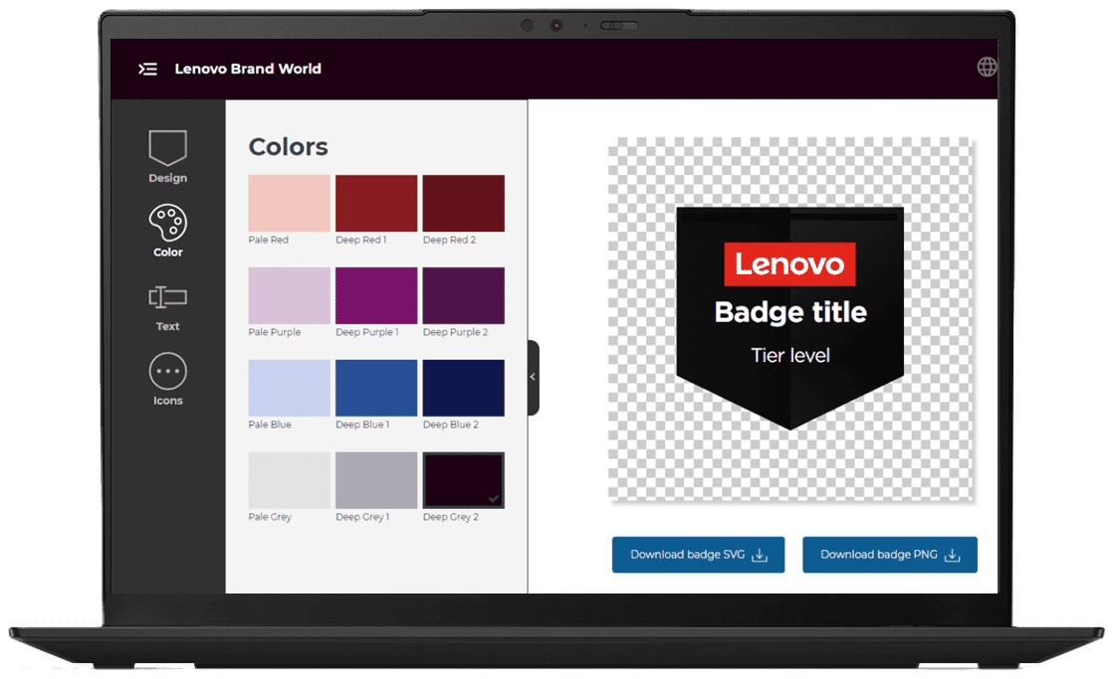
Task: Apply the Deep Red 1 color
Action: [x=375, y=202]
